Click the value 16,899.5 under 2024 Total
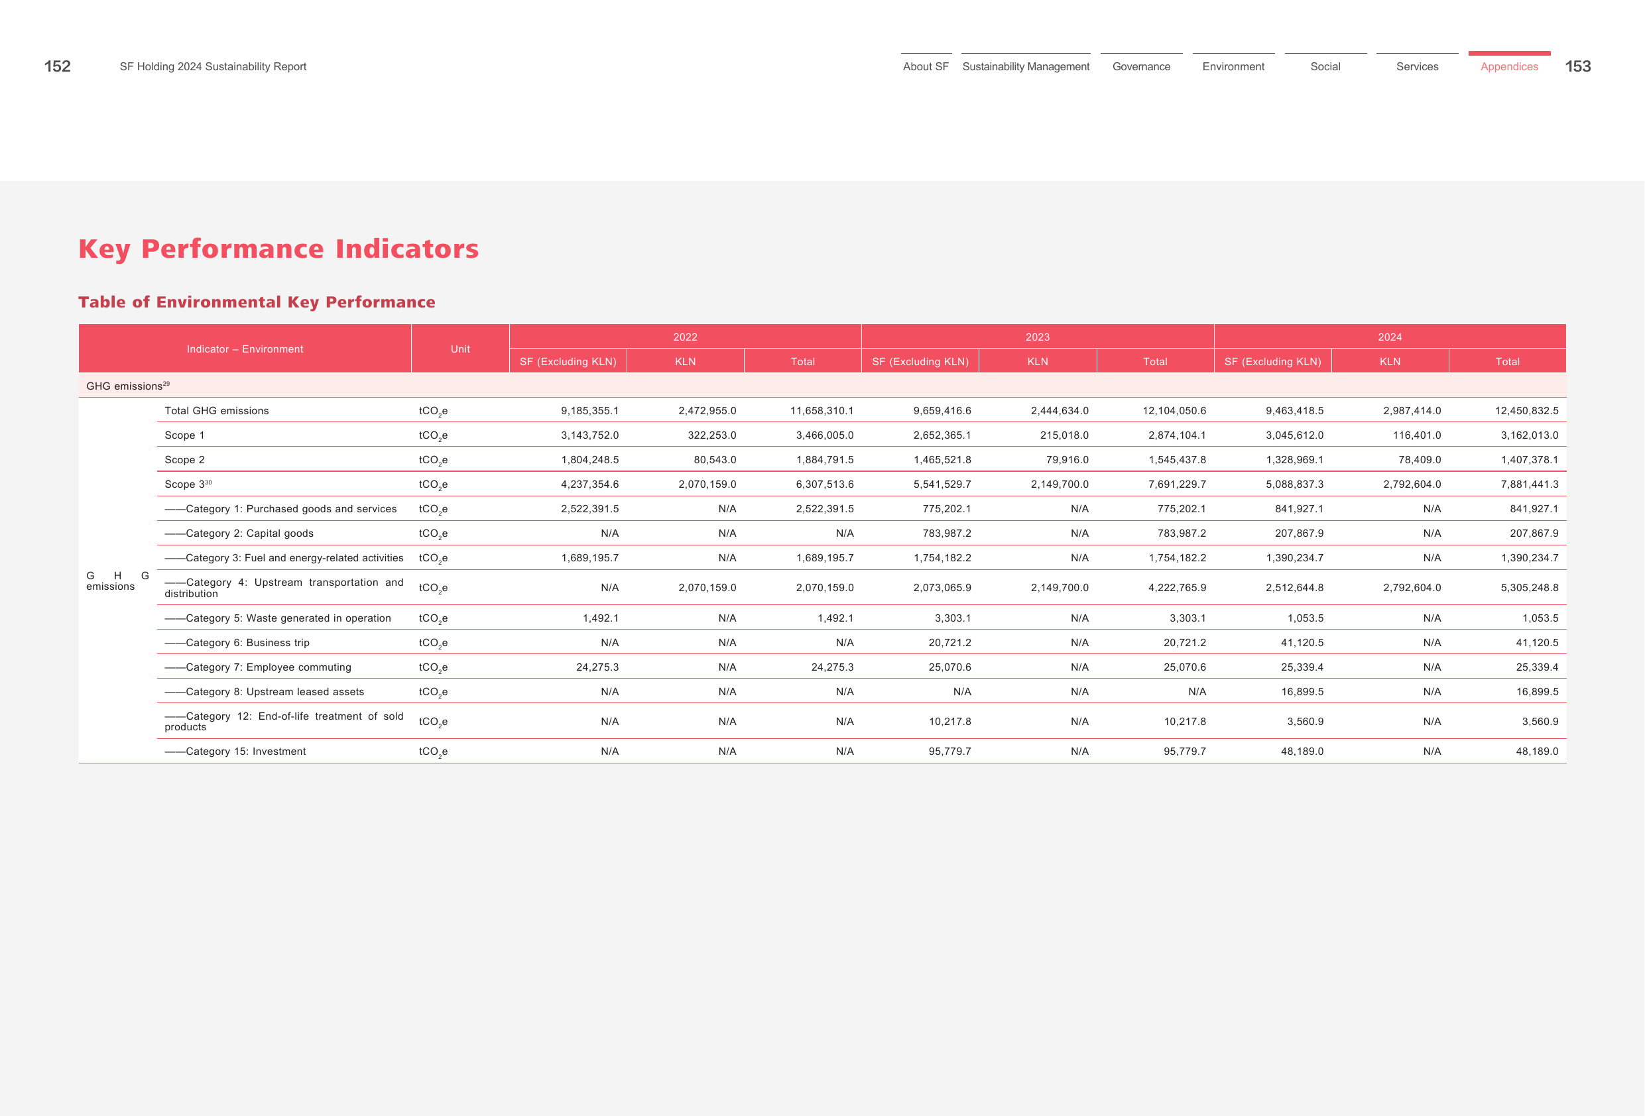This screenshot has width=1645, height=1116. (x=1537, y=692)
